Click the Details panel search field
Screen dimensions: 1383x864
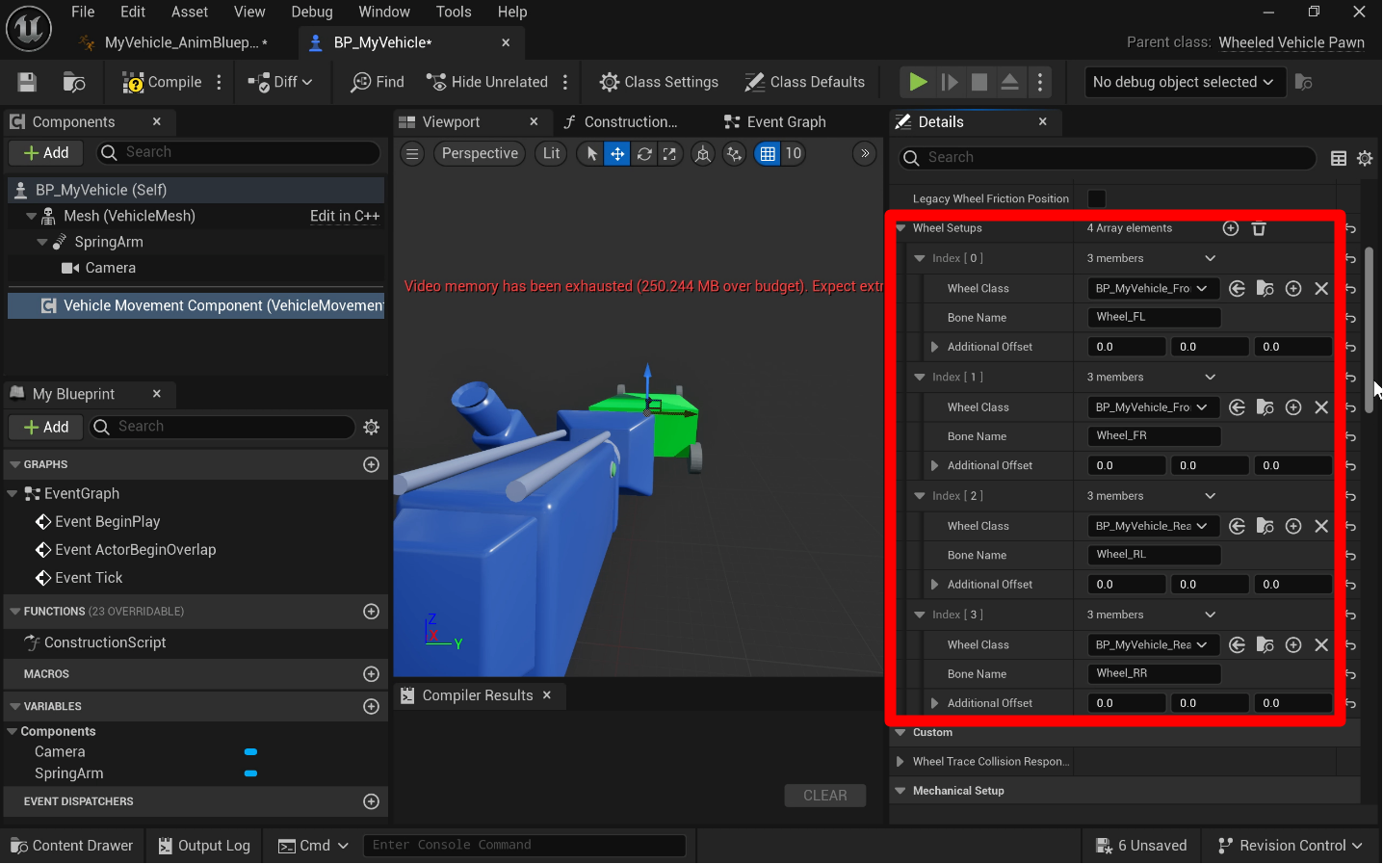1107,158
